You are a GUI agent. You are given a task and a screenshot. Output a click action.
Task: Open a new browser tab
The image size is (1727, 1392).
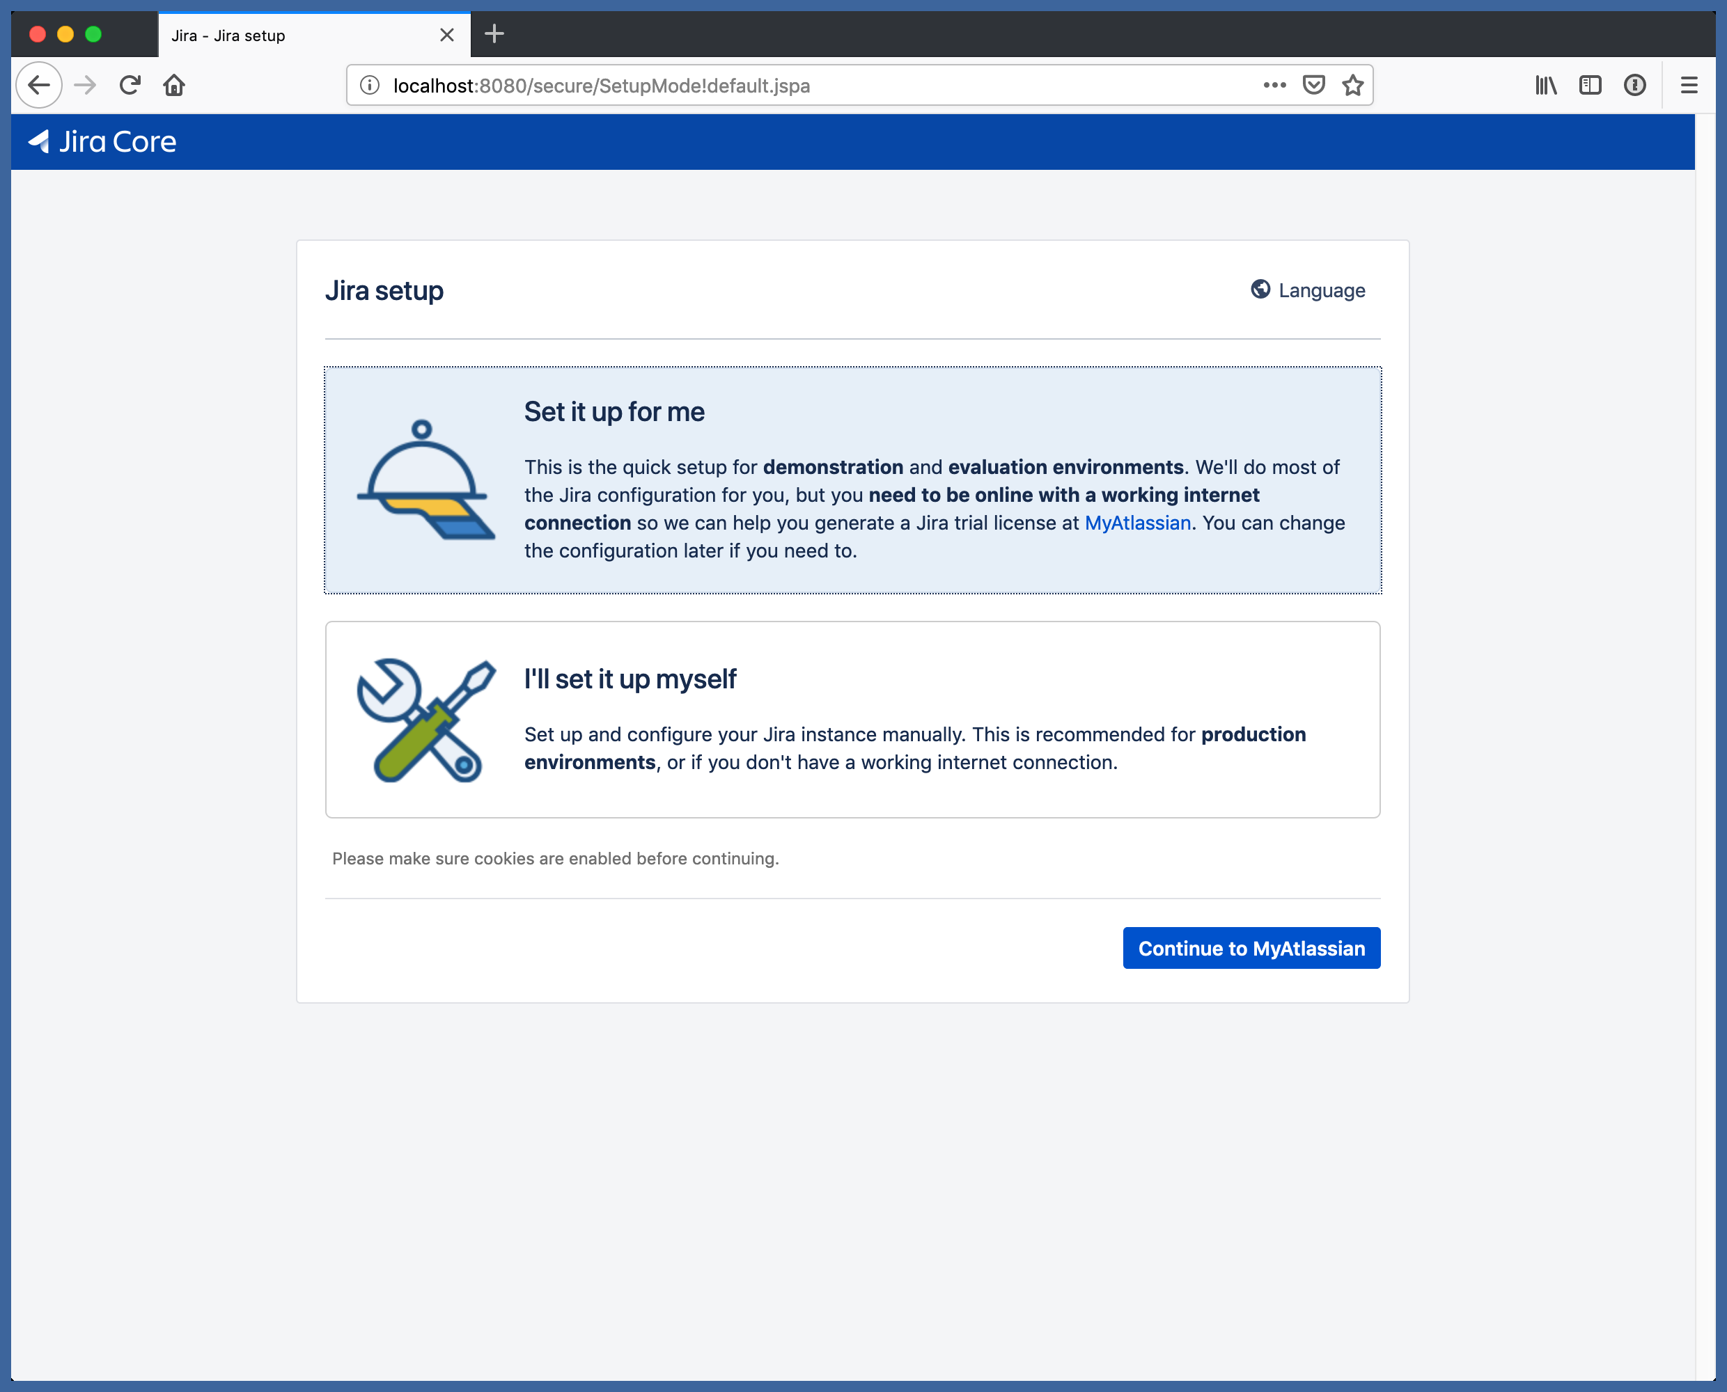click(494, 33)
